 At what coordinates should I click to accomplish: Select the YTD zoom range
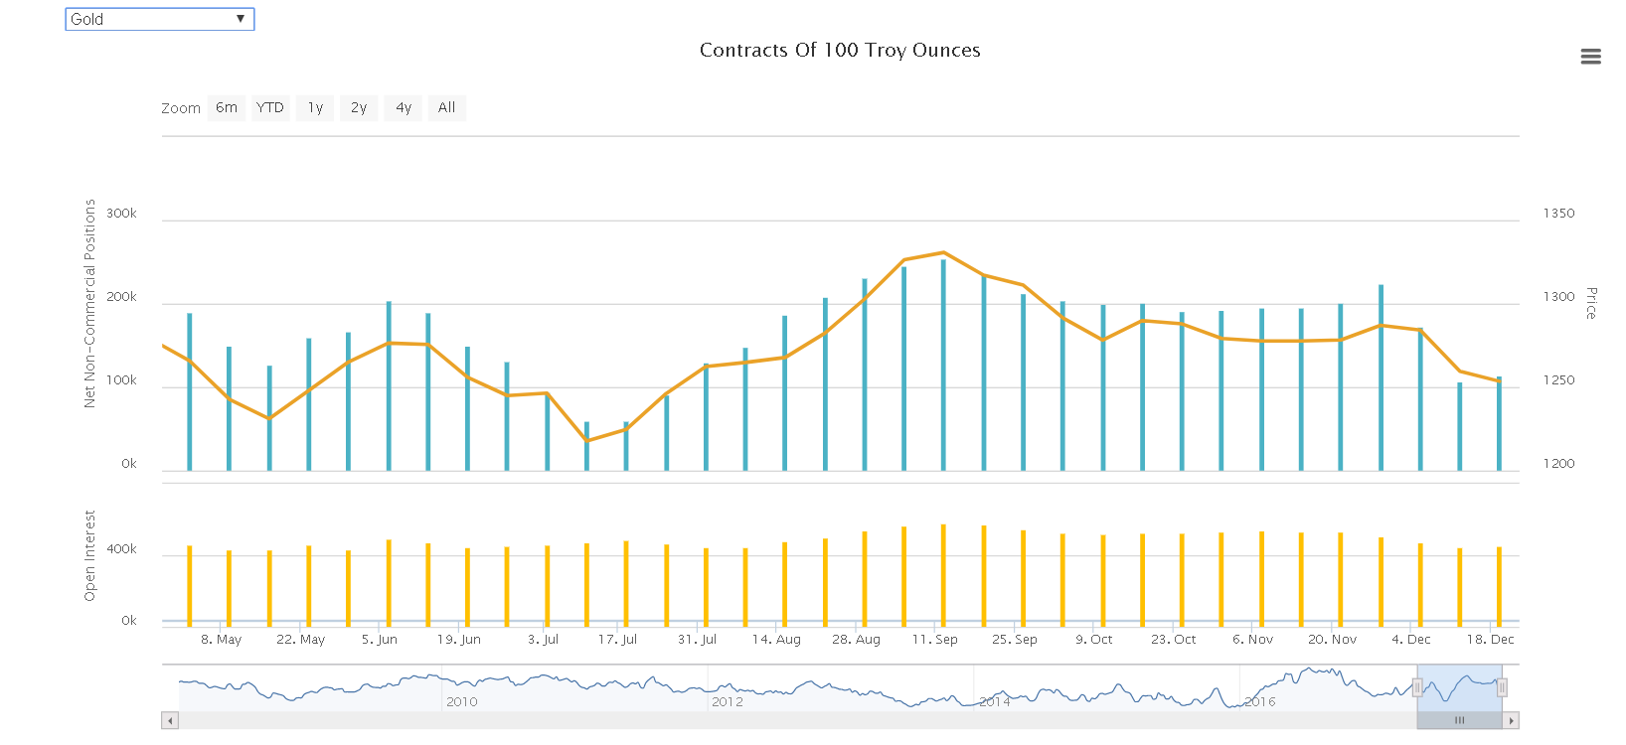pos(270,107)
